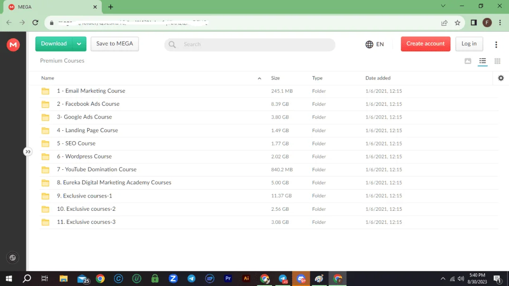Switch to grid thumbnail view
The image size is (509, 286).
(x=497, y=61)
